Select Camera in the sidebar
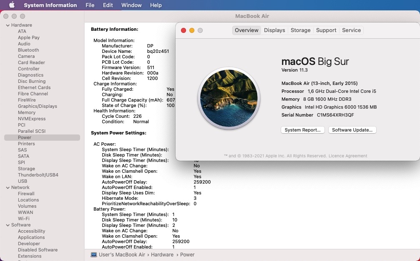The width and height of the screenshot is (420, 261). pyautogui.click(x=26, y=56)
